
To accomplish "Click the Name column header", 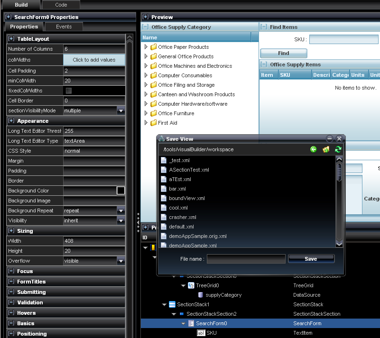I will coord(196,37).
